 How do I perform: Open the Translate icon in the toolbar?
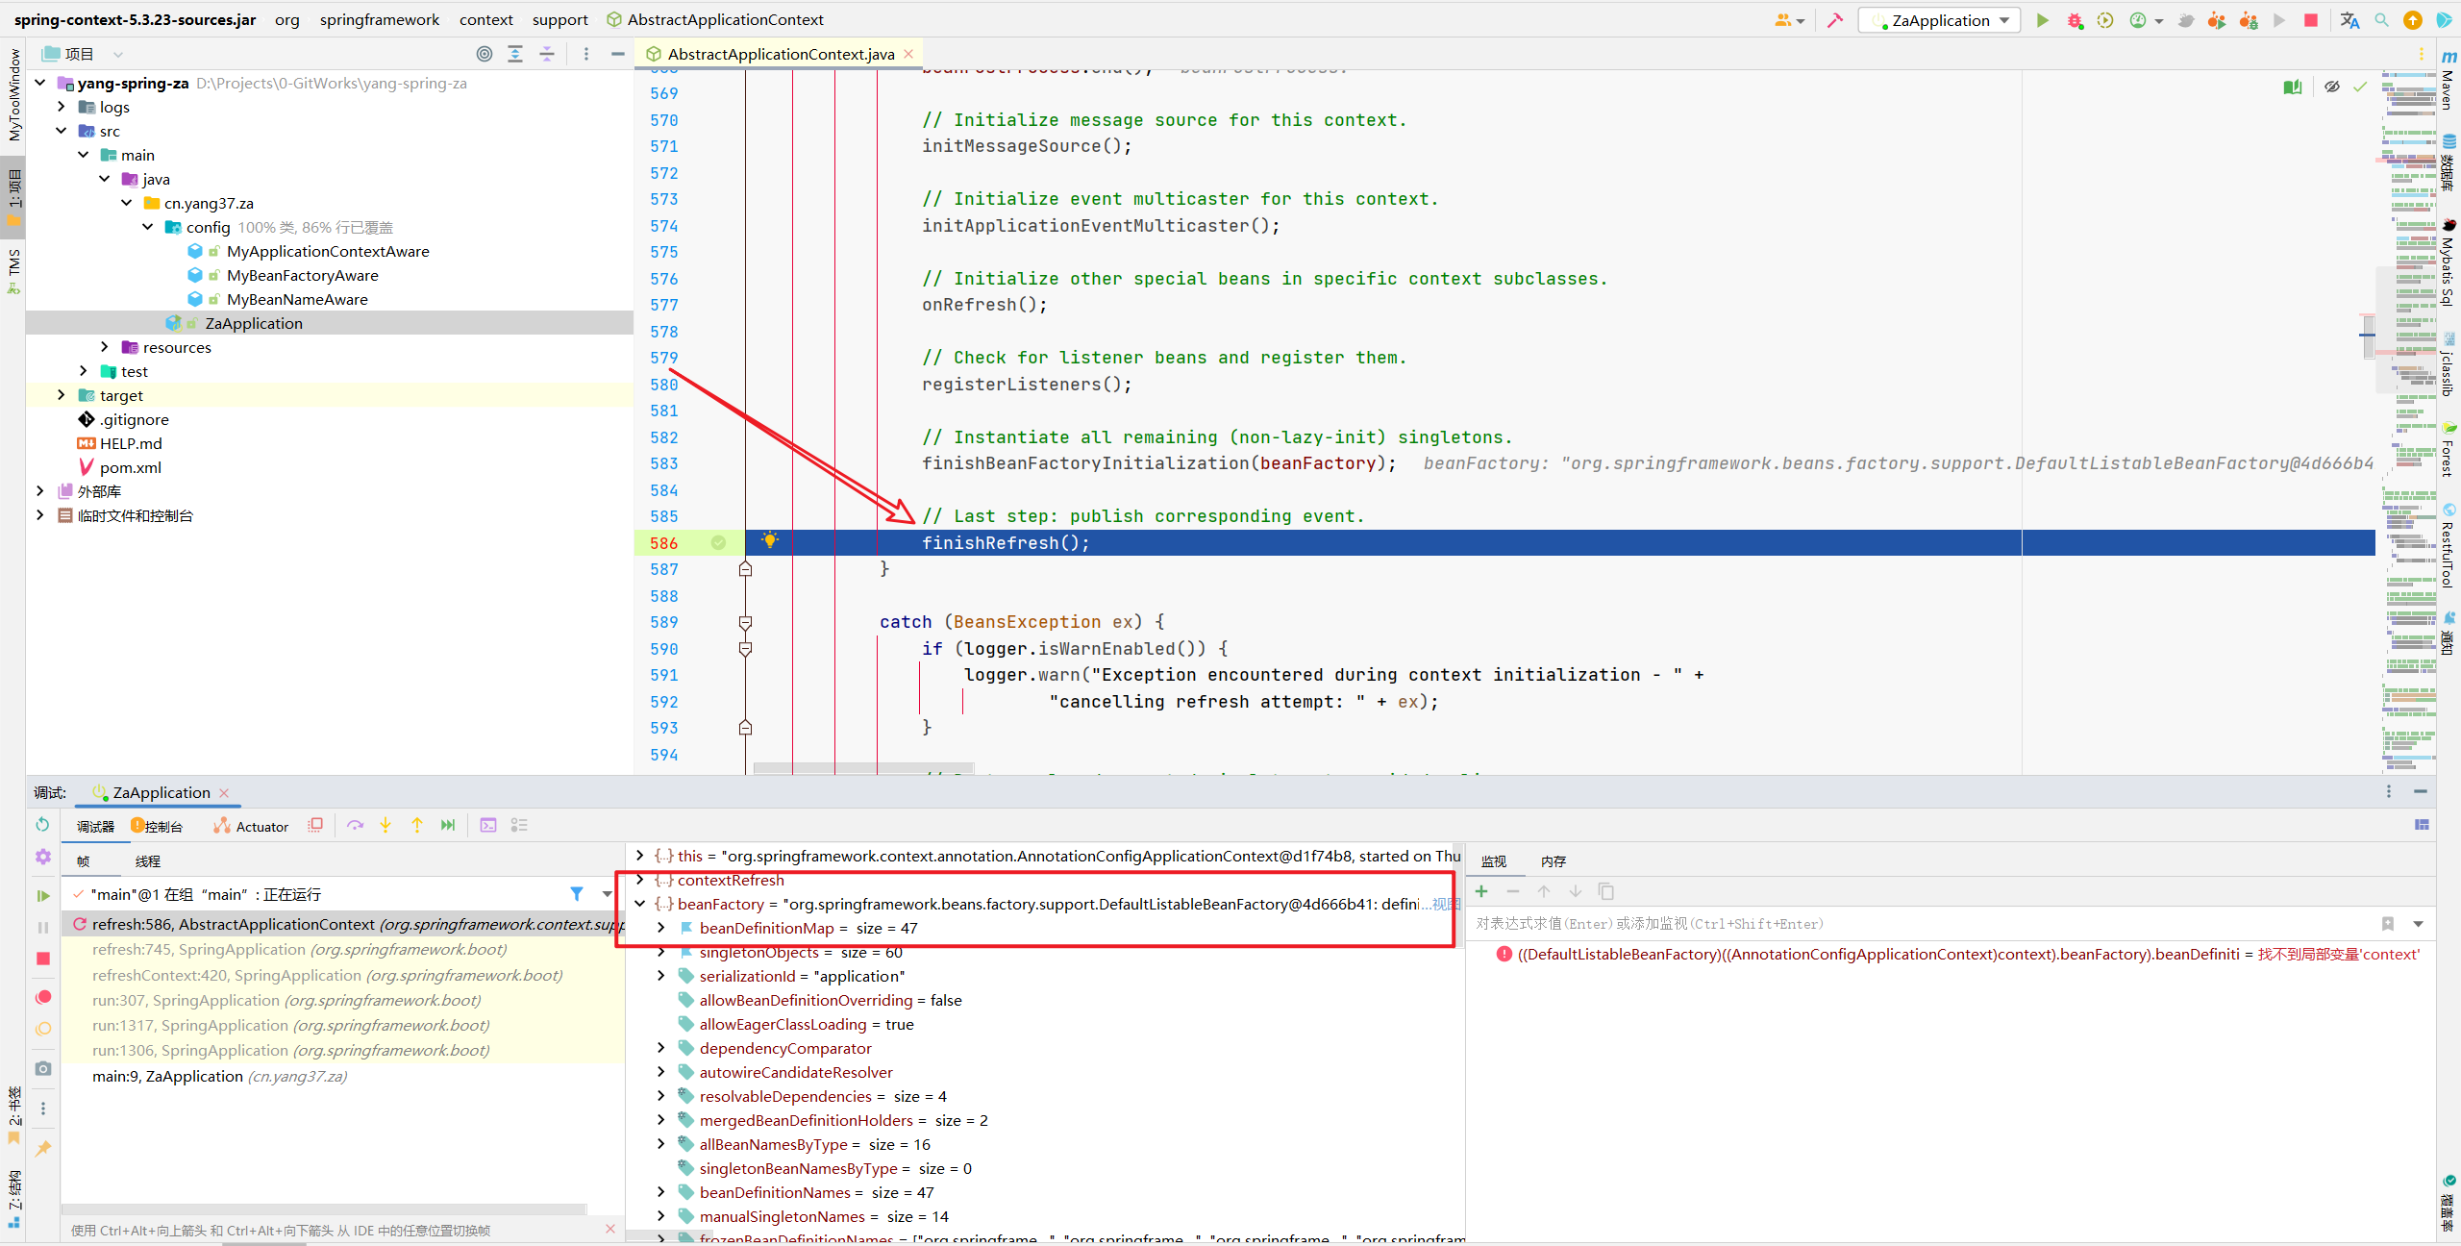pyautogui.click(x=2349, y=20)
